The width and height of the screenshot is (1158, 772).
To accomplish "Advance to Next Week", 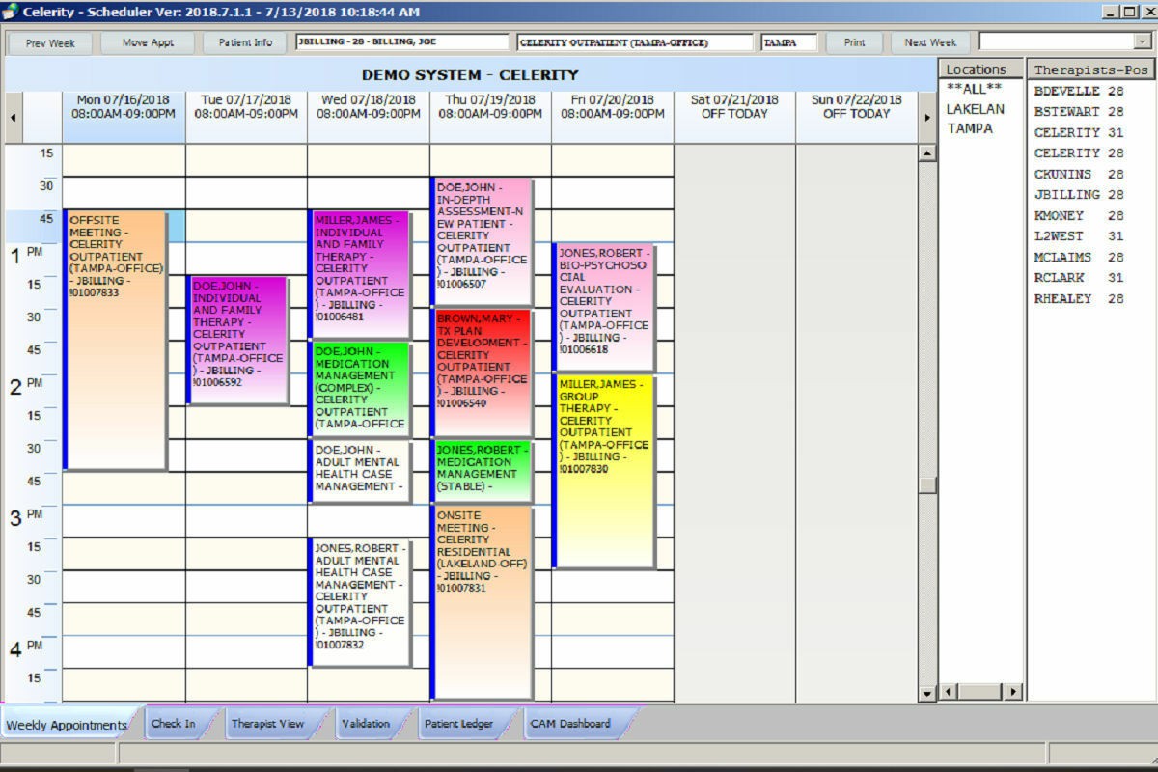I will pyautogui.click(x=930, y=42).
